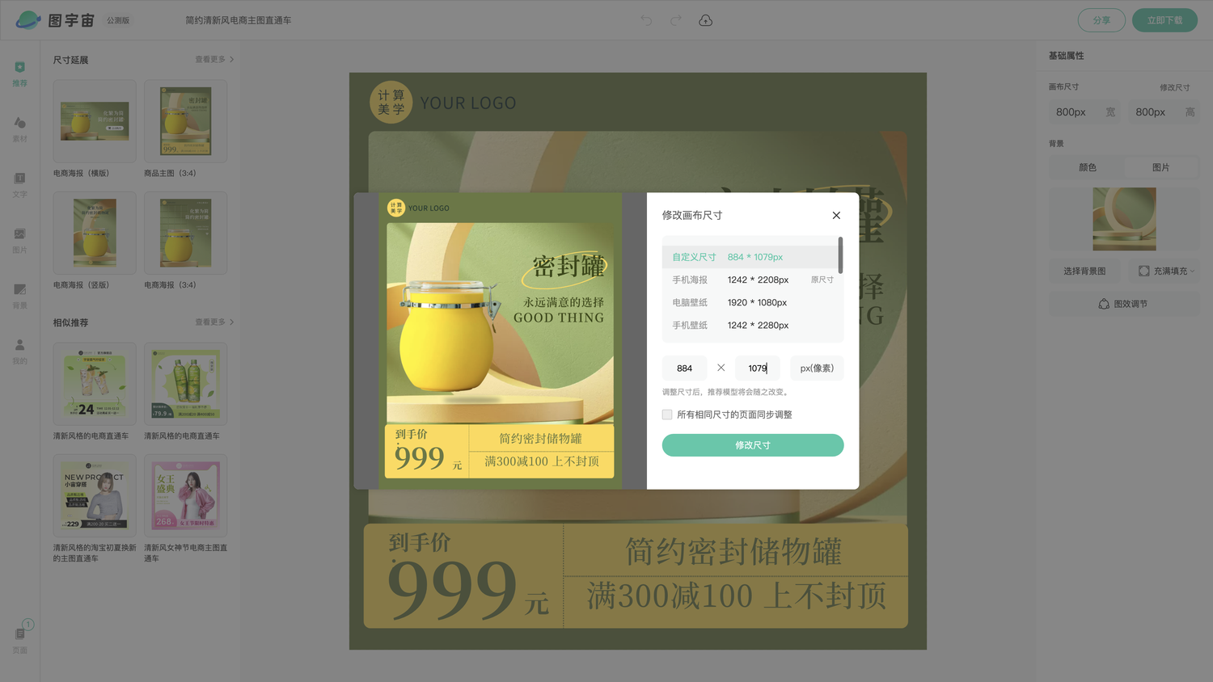Viewport: 1213px width, 682px height.
Task: Open the 我的 sidebar panel
Action: [20, 352]
